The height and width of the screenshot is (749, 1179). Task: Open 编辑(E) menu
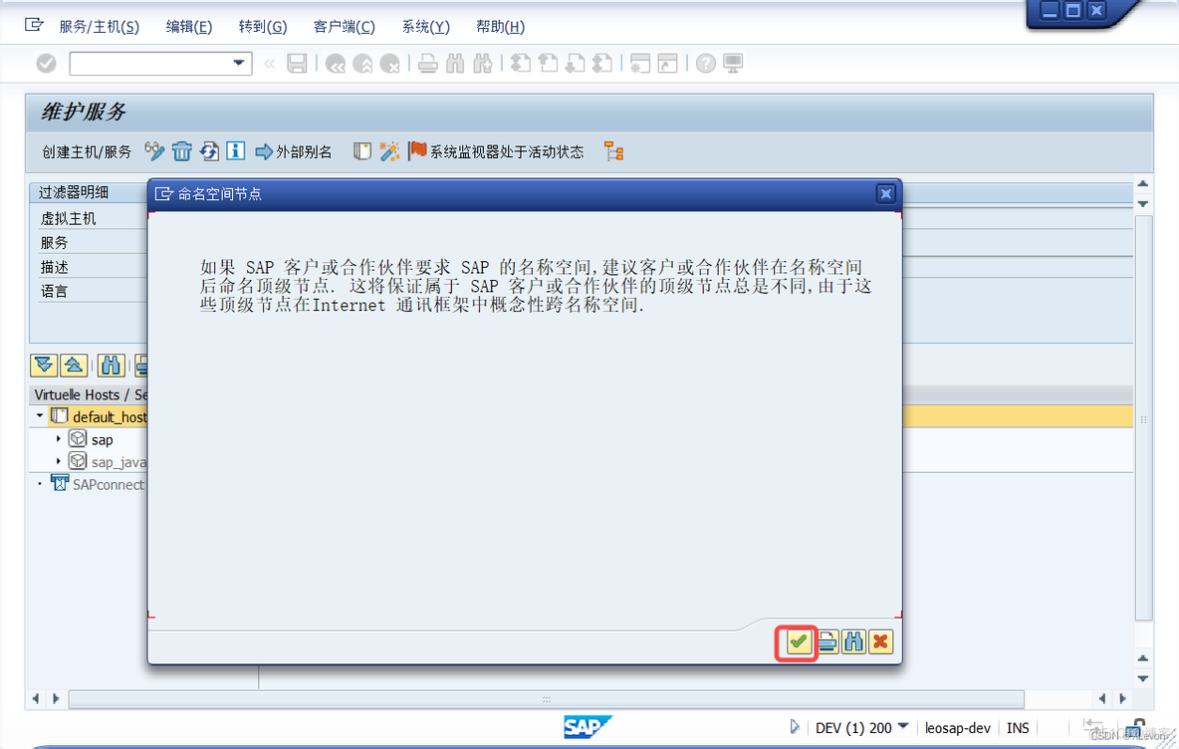point(189,26)
